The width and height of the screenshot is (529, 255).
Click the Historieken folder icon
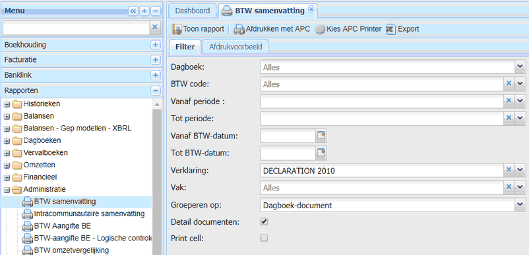tap(16, 104)
